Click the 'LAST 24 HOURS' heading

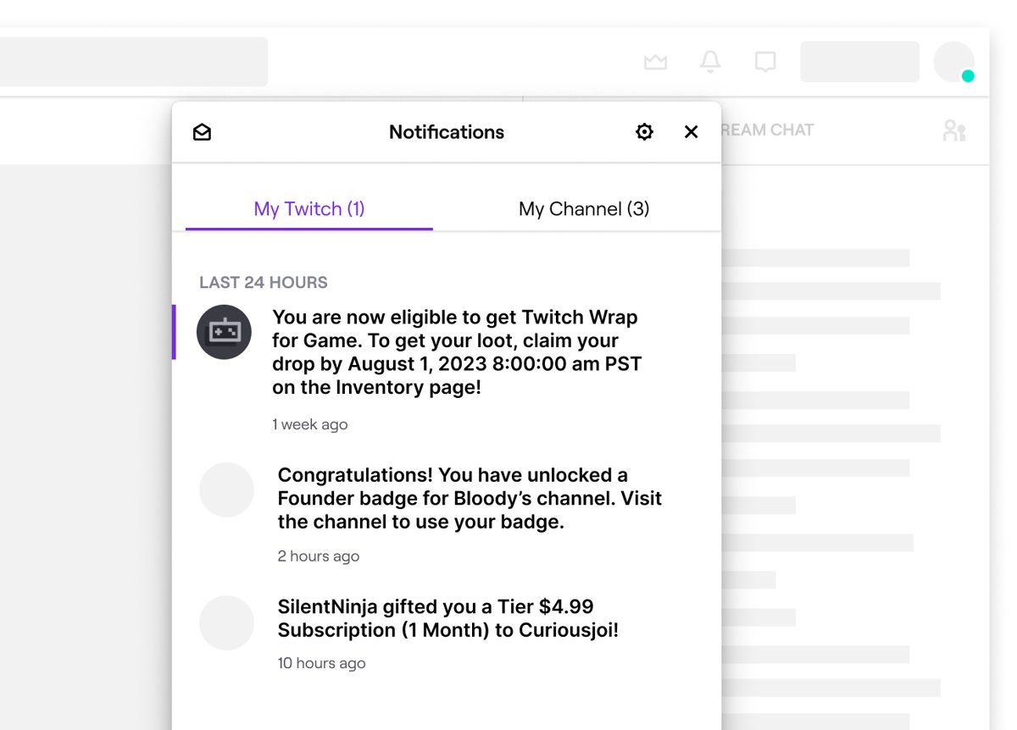[x=264, y=283]
